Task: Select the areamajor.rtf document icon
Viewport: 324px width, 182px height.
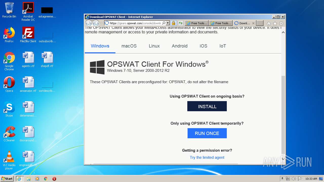Action: pos(28,84)
